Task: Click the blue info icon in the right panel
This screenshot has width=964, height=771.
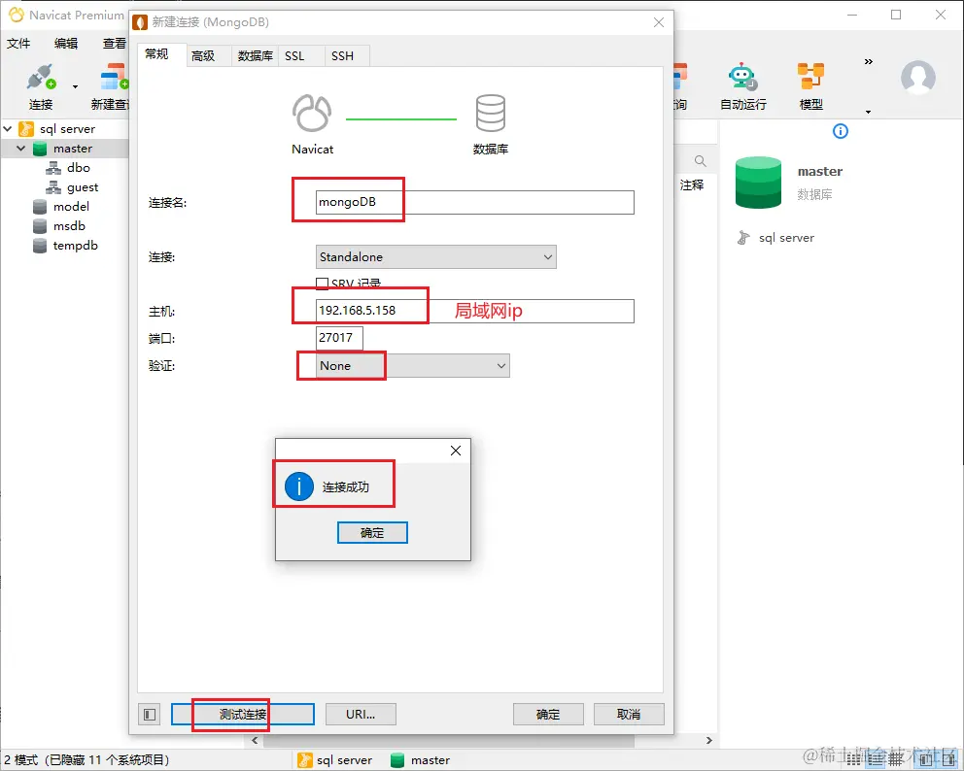Action: [840, 131]
